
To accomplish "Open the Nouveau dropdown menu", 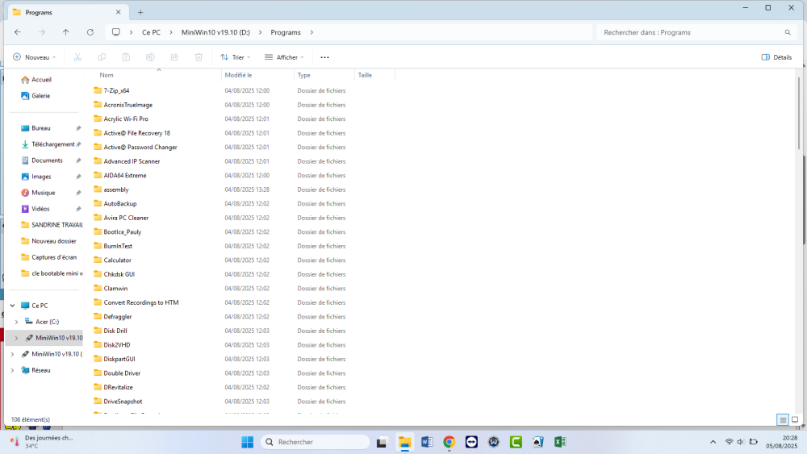I will (34, 57).
